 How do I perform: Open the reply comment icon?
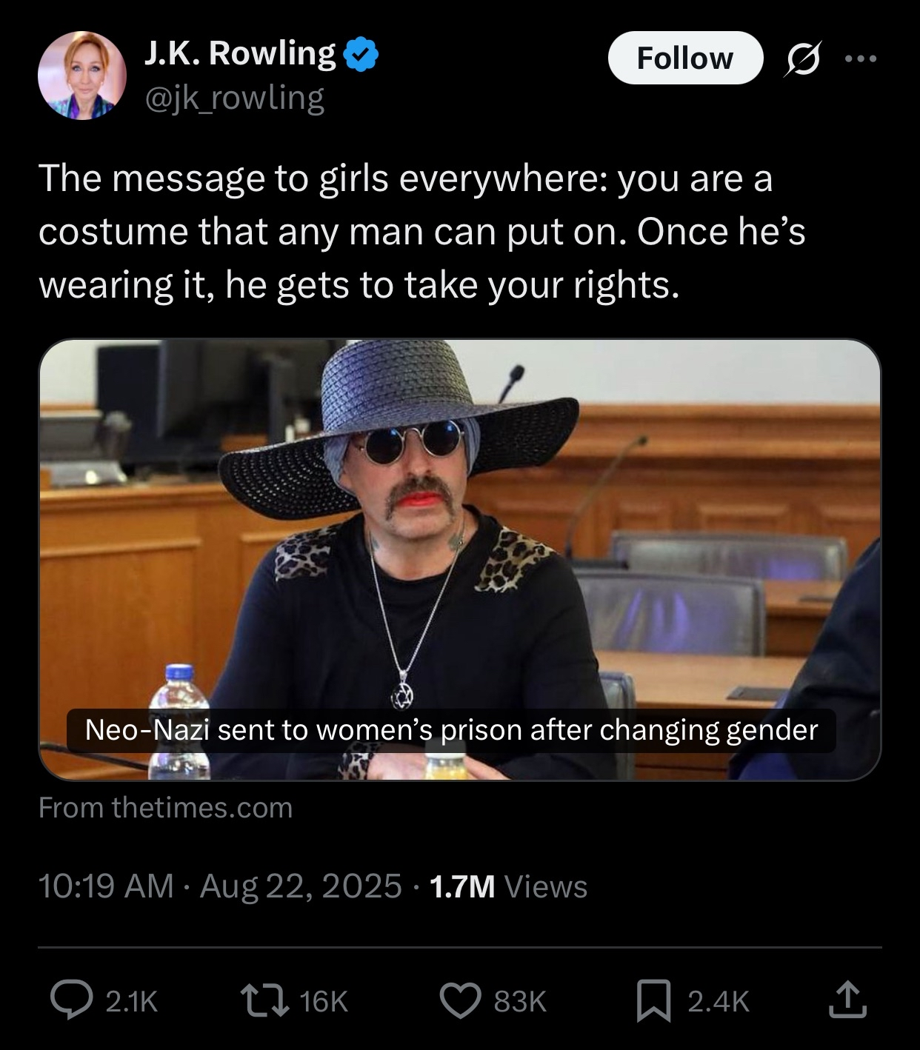(x=71, y=1000)
